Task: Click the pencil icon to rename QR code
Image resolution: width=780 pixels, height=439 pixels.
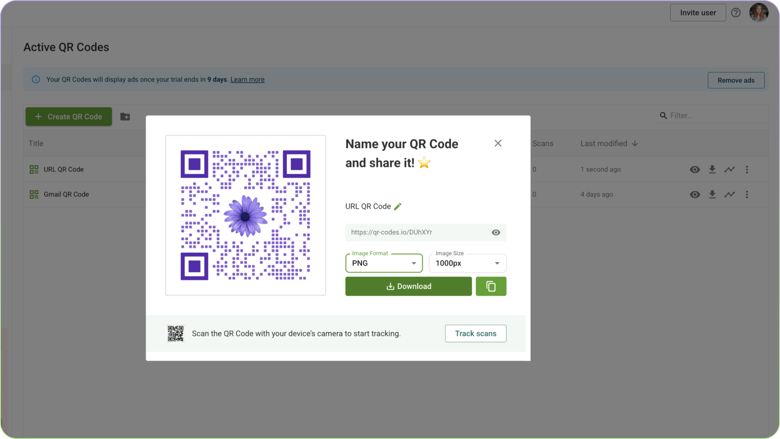Action: [x=398, y=207]
